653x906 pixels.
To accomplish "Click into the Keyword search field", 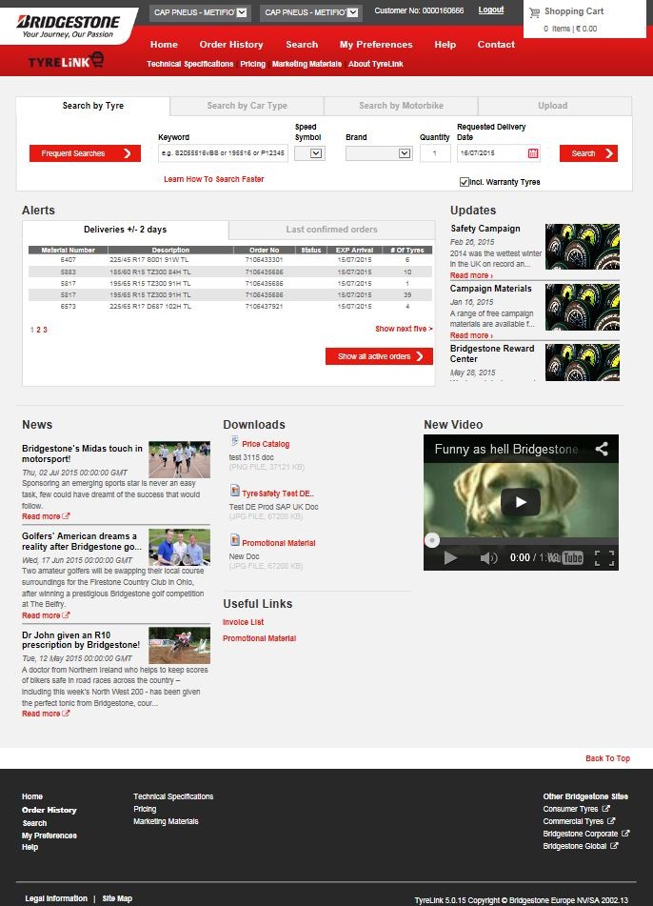I will pyautogui.click(x=223, y=153).
